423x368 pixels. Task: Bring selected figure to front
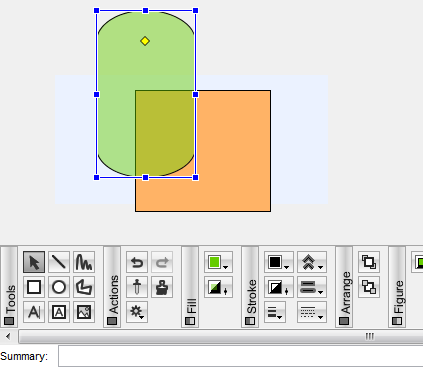(x=369, y=262)
